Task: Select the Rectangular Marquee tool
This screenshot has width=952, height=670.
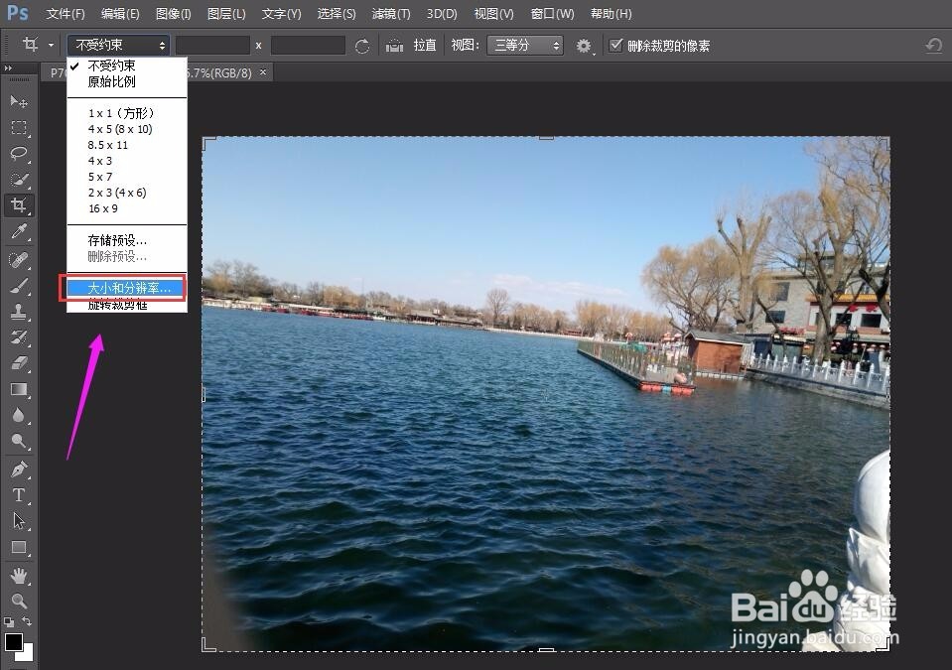Action: [x=19, y=127]
